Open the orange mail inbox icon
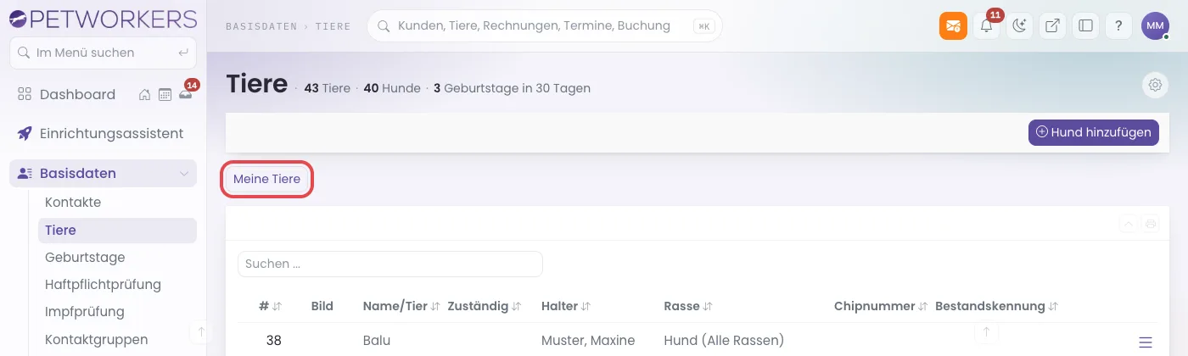 [953, 25]
